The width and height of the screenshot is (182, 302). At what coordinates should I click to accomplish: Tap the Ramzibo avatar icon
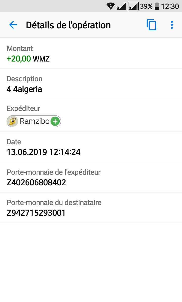(x=13, y=122)
